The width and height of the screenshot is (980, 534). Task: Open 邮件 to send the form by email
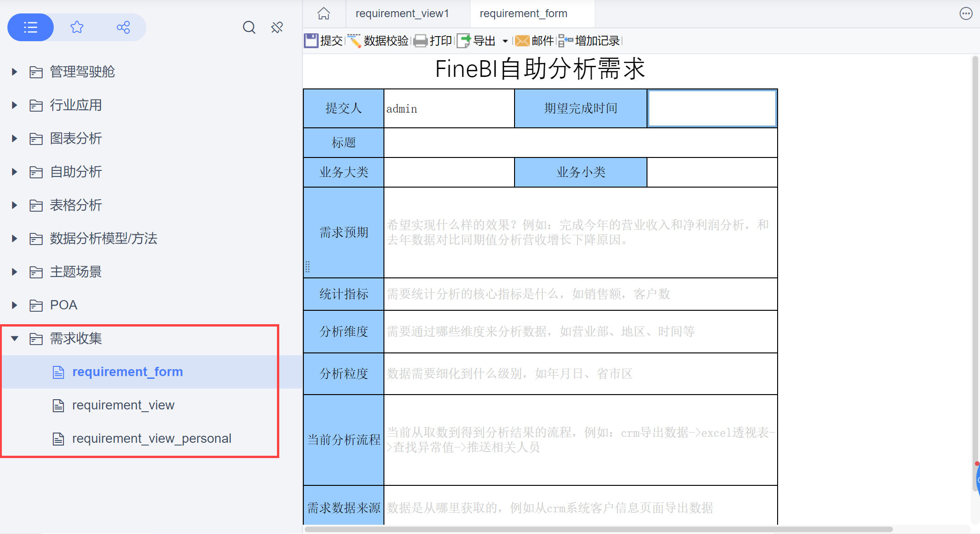[x=522, y=40]
